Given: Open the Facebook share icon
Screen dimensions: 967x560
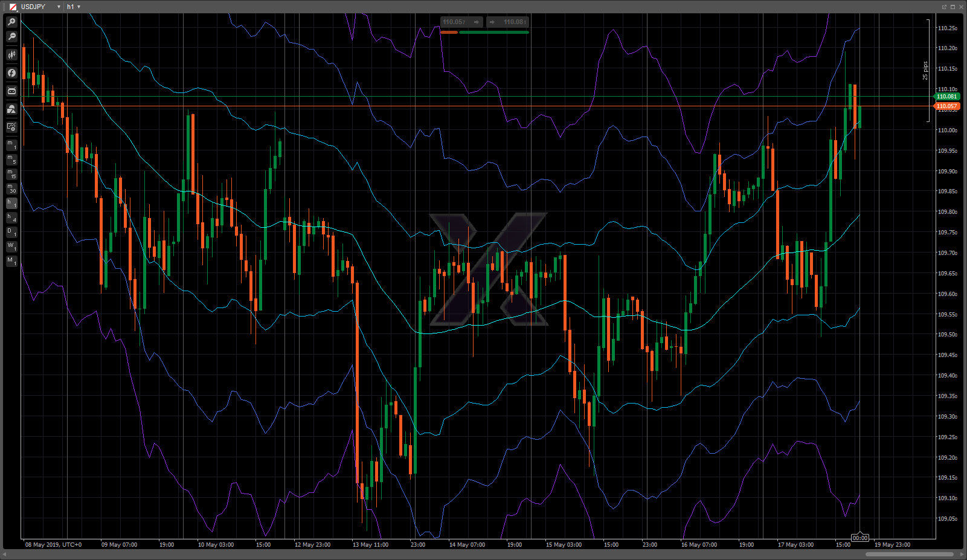Looking at the screenshot, I should pyautogui.click(x=11, y=72).
